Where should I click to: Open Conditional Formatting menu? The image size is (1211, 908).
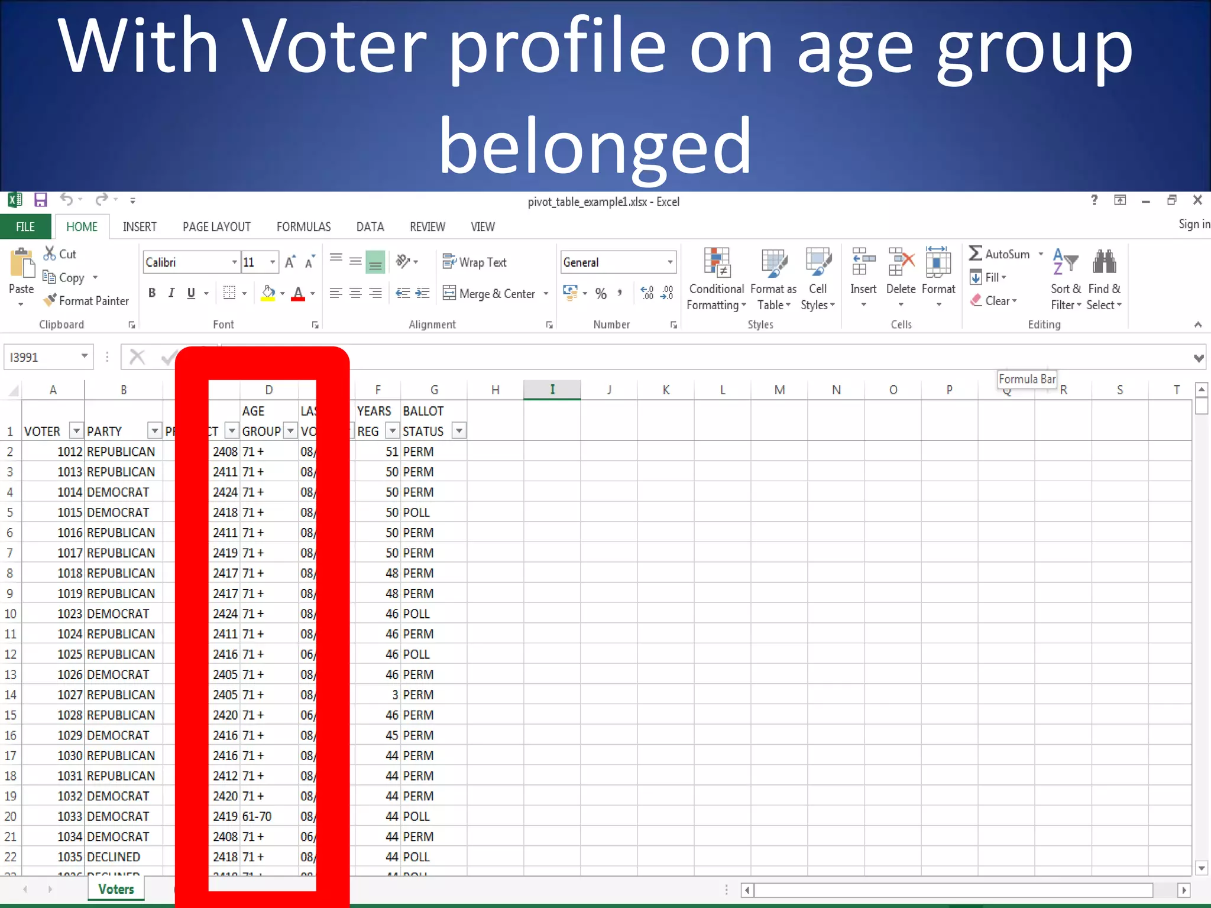pyautogui.click(x=716, y=279)
